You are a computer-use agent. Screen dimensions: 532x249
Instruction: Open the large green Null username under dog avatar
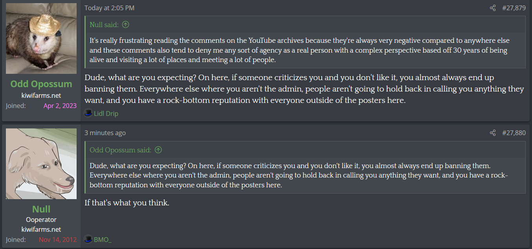pyautogui.click(x=41, y=209)
